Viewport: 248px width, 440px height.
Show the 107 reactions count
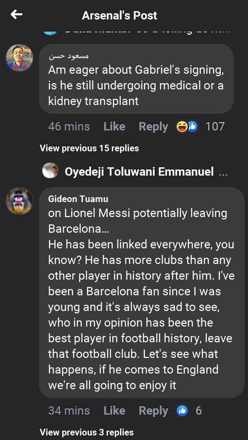click(x=215, y=127)
